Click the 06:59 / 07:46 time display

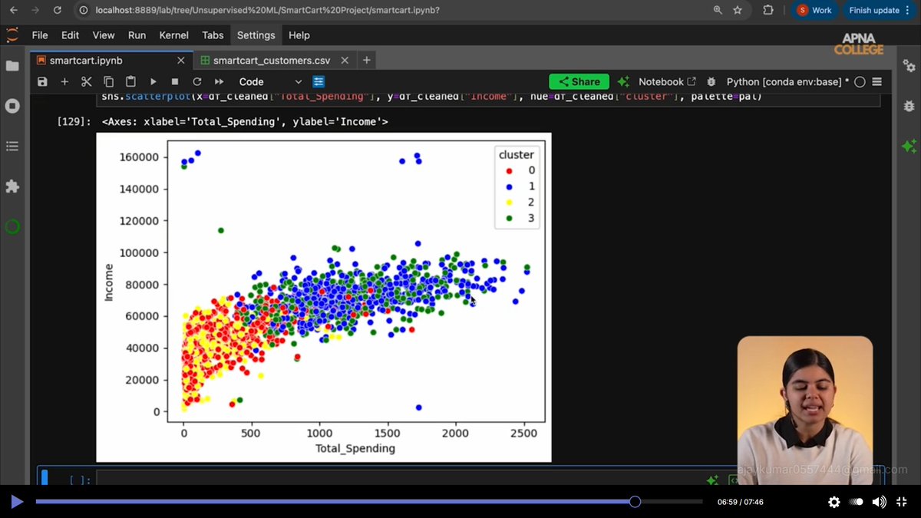tap(741, 503)
